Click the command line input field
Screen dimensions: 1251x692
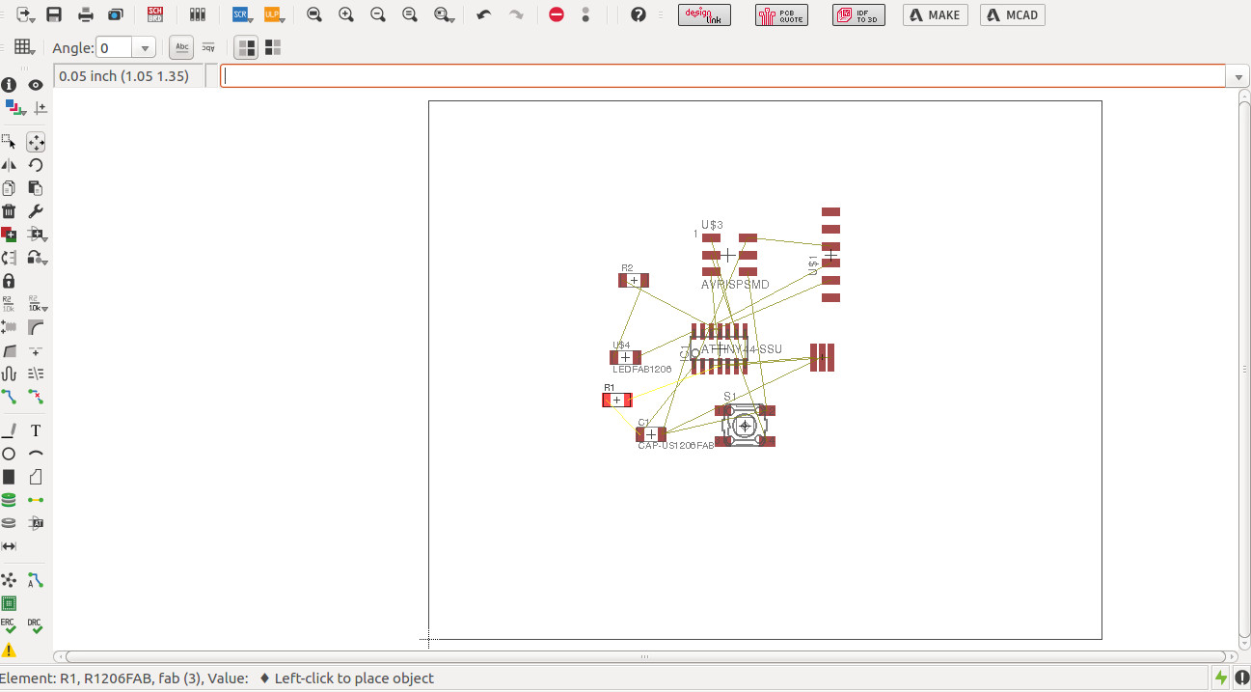coord(723,76)
